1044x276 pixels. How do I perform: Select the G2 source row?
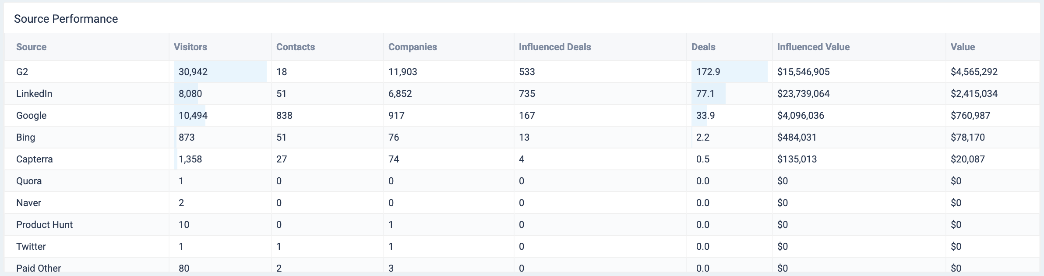(x=22, y=72)
